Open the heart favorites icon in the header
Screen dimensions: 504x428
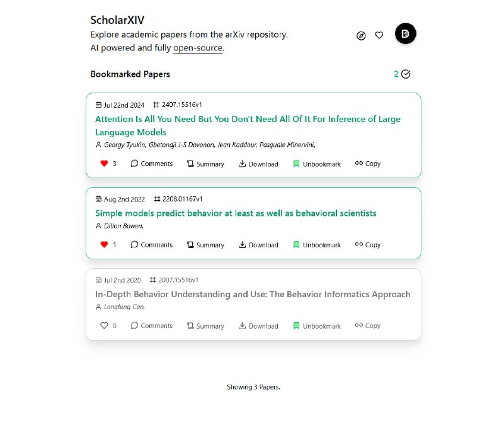coord(379,35)
